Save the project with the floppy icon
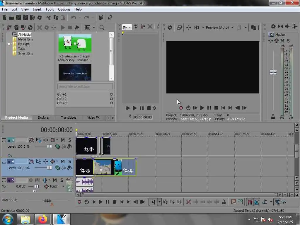Viewport: 300px width, 225px height. 18,18
